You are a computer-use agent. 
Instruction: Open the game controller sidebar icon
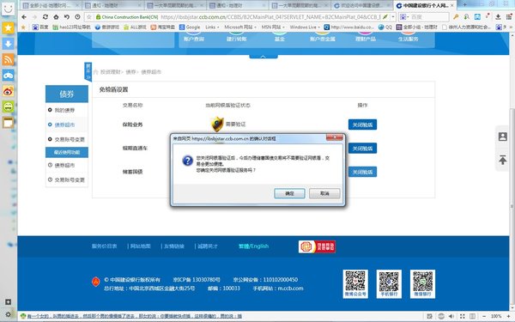[x=9, y=76]
